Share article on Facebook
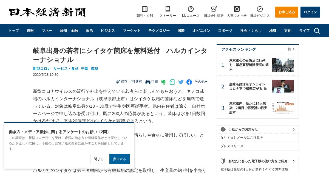 click(x=189, y=82)
